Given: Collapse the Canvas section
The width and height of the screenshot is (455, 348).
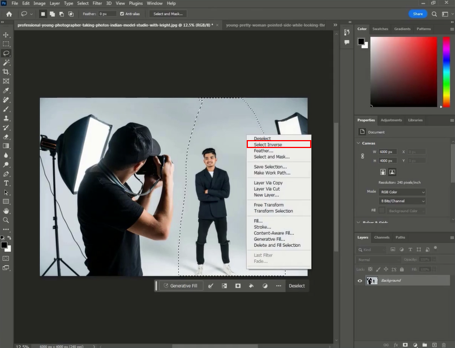Looking at the screenshot, I should [x=359, y=143].
